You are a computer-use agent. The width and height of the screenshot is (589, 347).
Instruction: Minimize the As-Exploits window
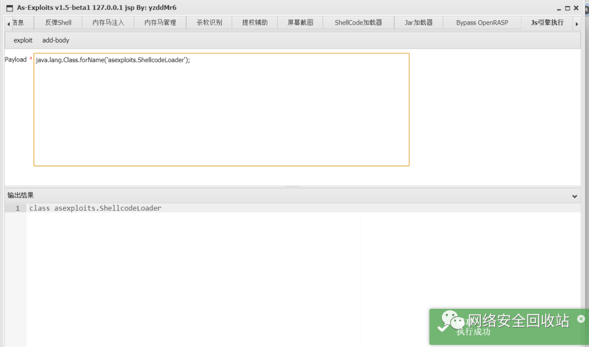tap(559, 8)
